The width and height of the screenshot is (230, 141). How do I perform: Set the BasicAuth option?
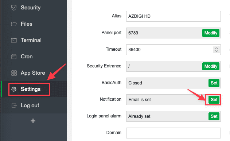214,83
